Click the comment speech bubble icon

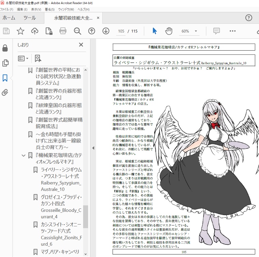pyautogui.click(x=216, y=31)
